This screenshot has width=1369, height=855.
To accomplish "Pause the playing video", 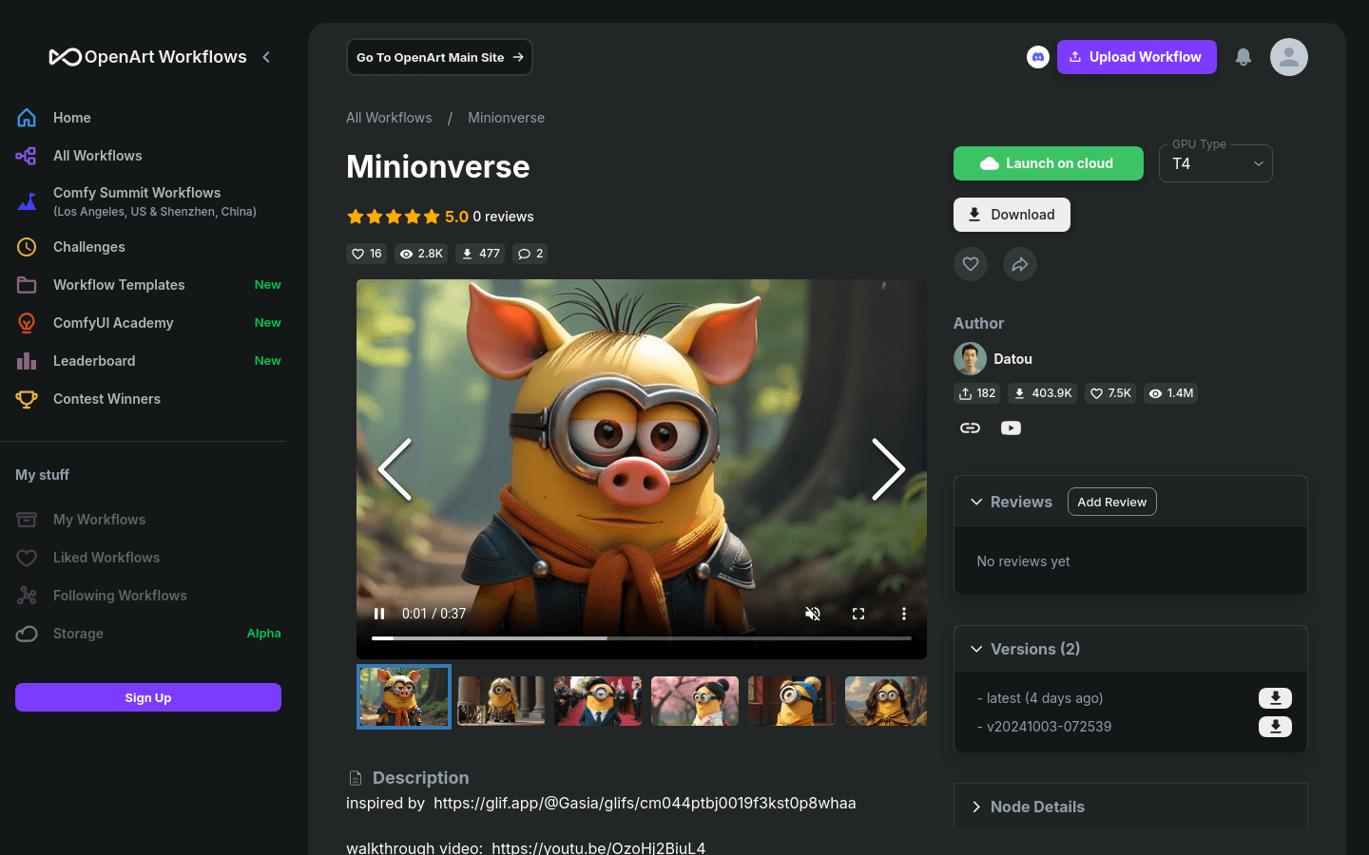I will 379,614.
